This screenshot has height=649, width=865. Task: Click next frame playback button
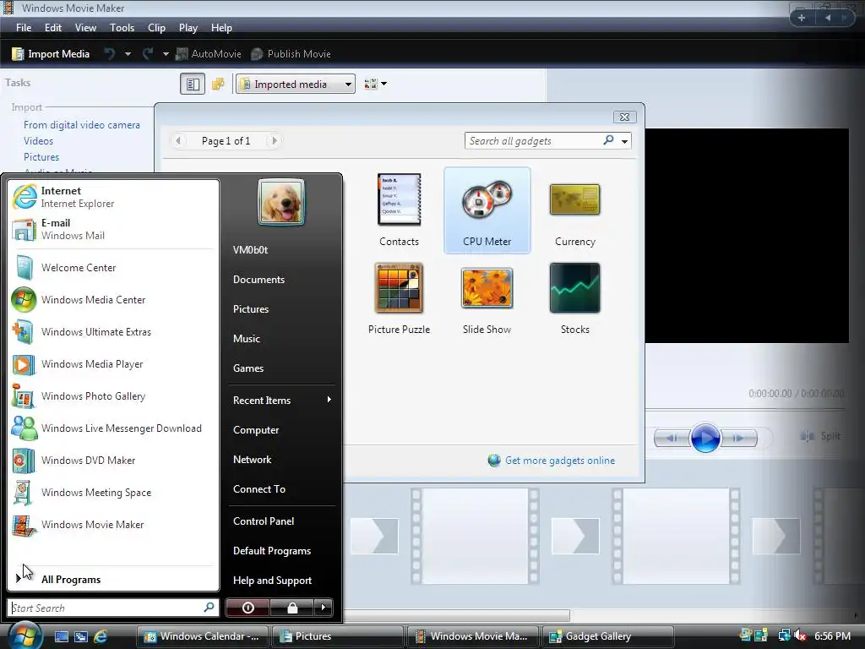[738, 439]
